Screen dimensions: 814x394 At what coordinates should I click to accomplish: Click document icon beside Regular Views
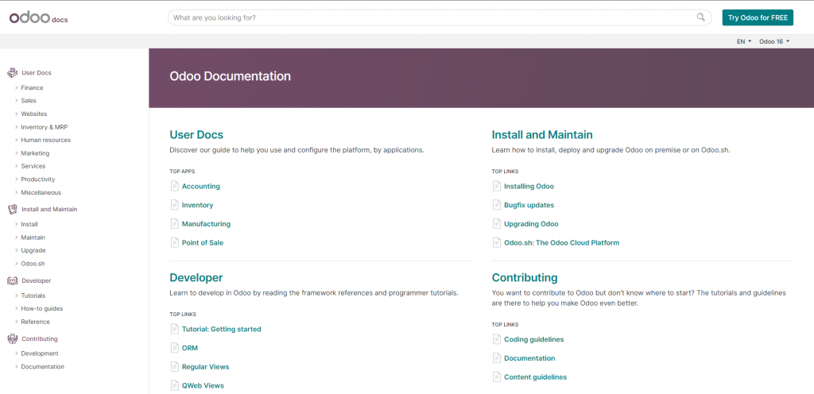click(x=174, y=366)
